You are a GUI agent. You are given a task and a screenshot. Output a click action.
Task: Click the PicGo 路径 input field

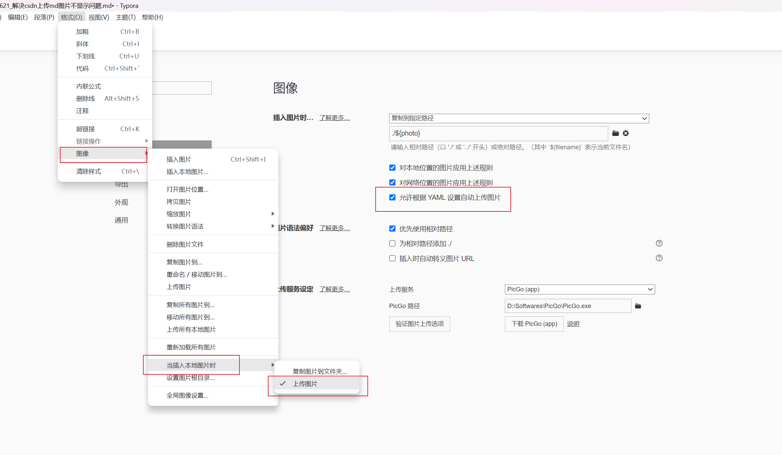[x=568, y=306]
